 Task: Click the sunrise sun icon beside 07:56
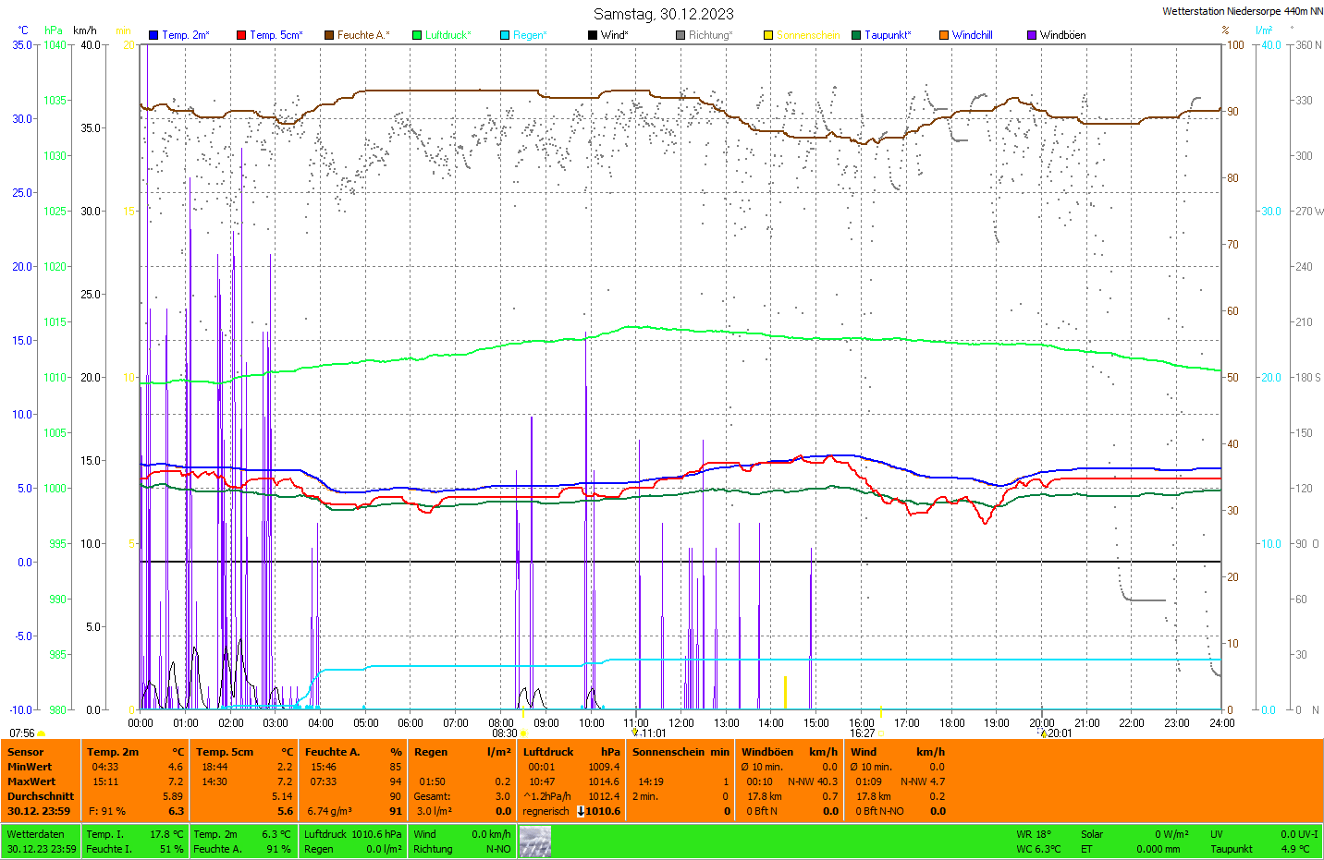pyautogui.click(x=42, y=733)
